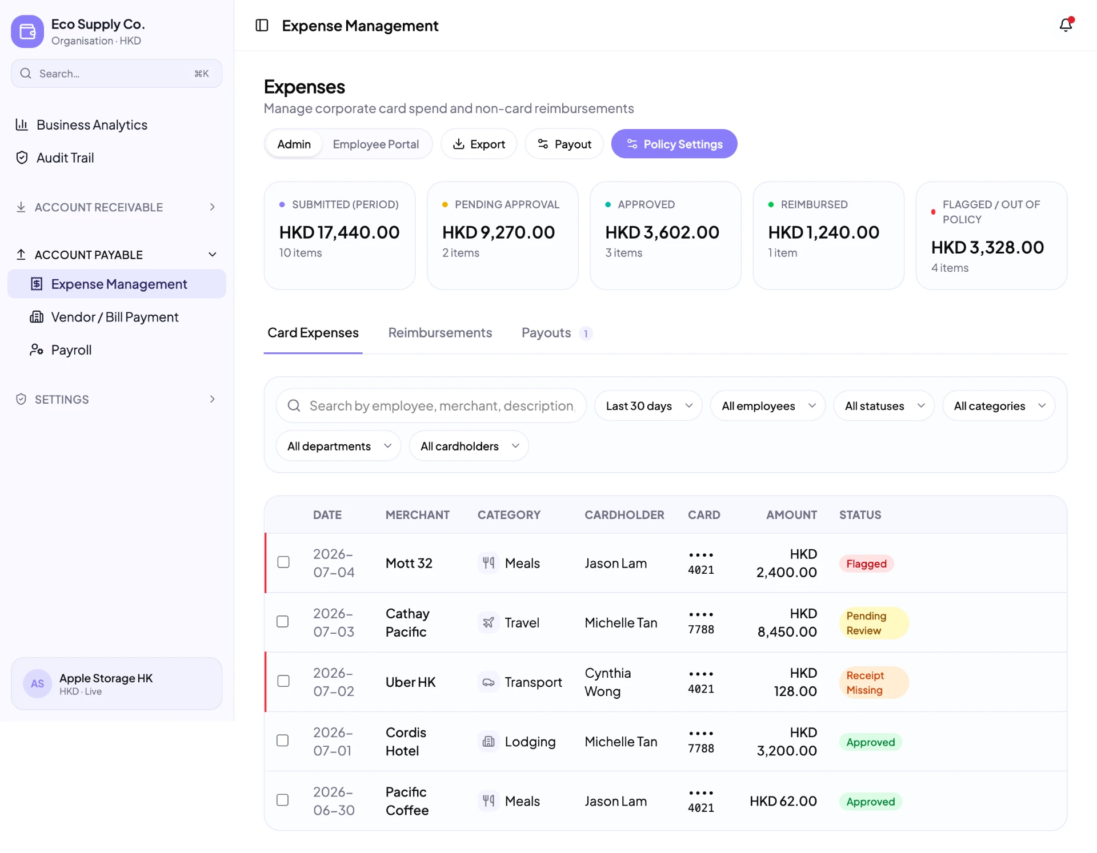Tick the Cathay Pacific row checkbox
The height and width of the screenshot is (853, 1097).
pyautogui.click(x=283, y=621)
